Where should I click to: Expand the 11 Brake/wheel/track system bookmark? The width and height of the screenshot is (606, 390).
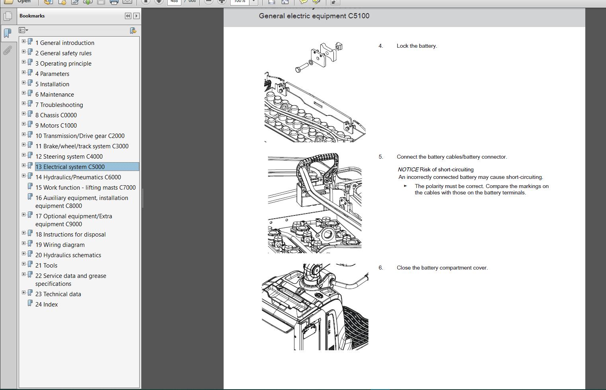tap(23, 145)
